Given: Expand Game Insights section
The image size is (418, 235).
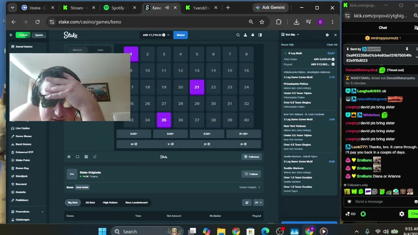Looking at the screenshot, I should point(250,187).
